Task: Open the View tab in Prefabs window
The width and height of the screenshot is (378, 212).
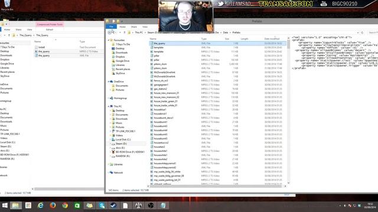Action: (145, 27)
